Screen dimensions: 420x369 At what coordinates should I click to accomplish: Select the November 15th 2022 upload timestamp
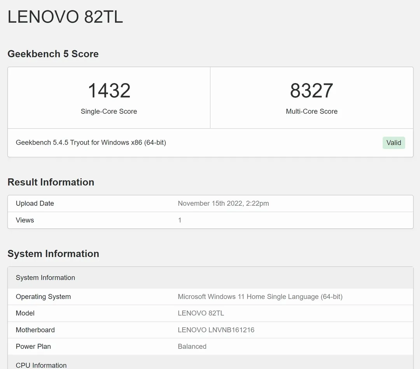(223, 203)
